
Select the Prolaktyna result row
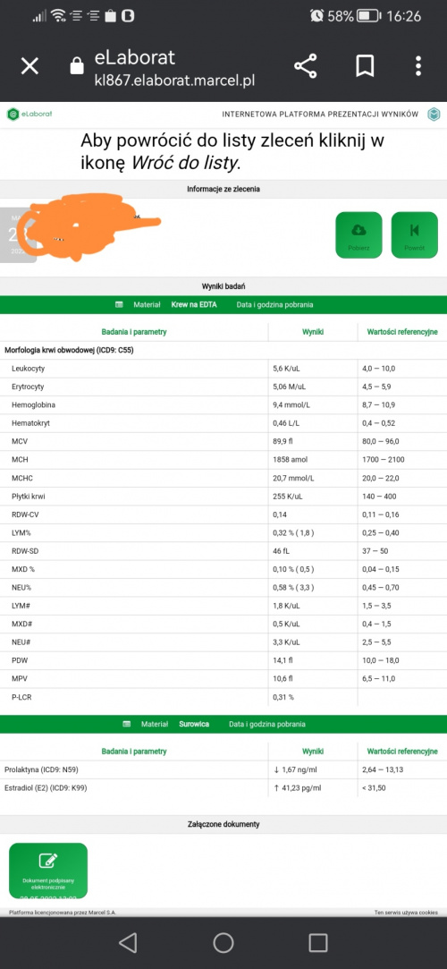coord(223,769)
